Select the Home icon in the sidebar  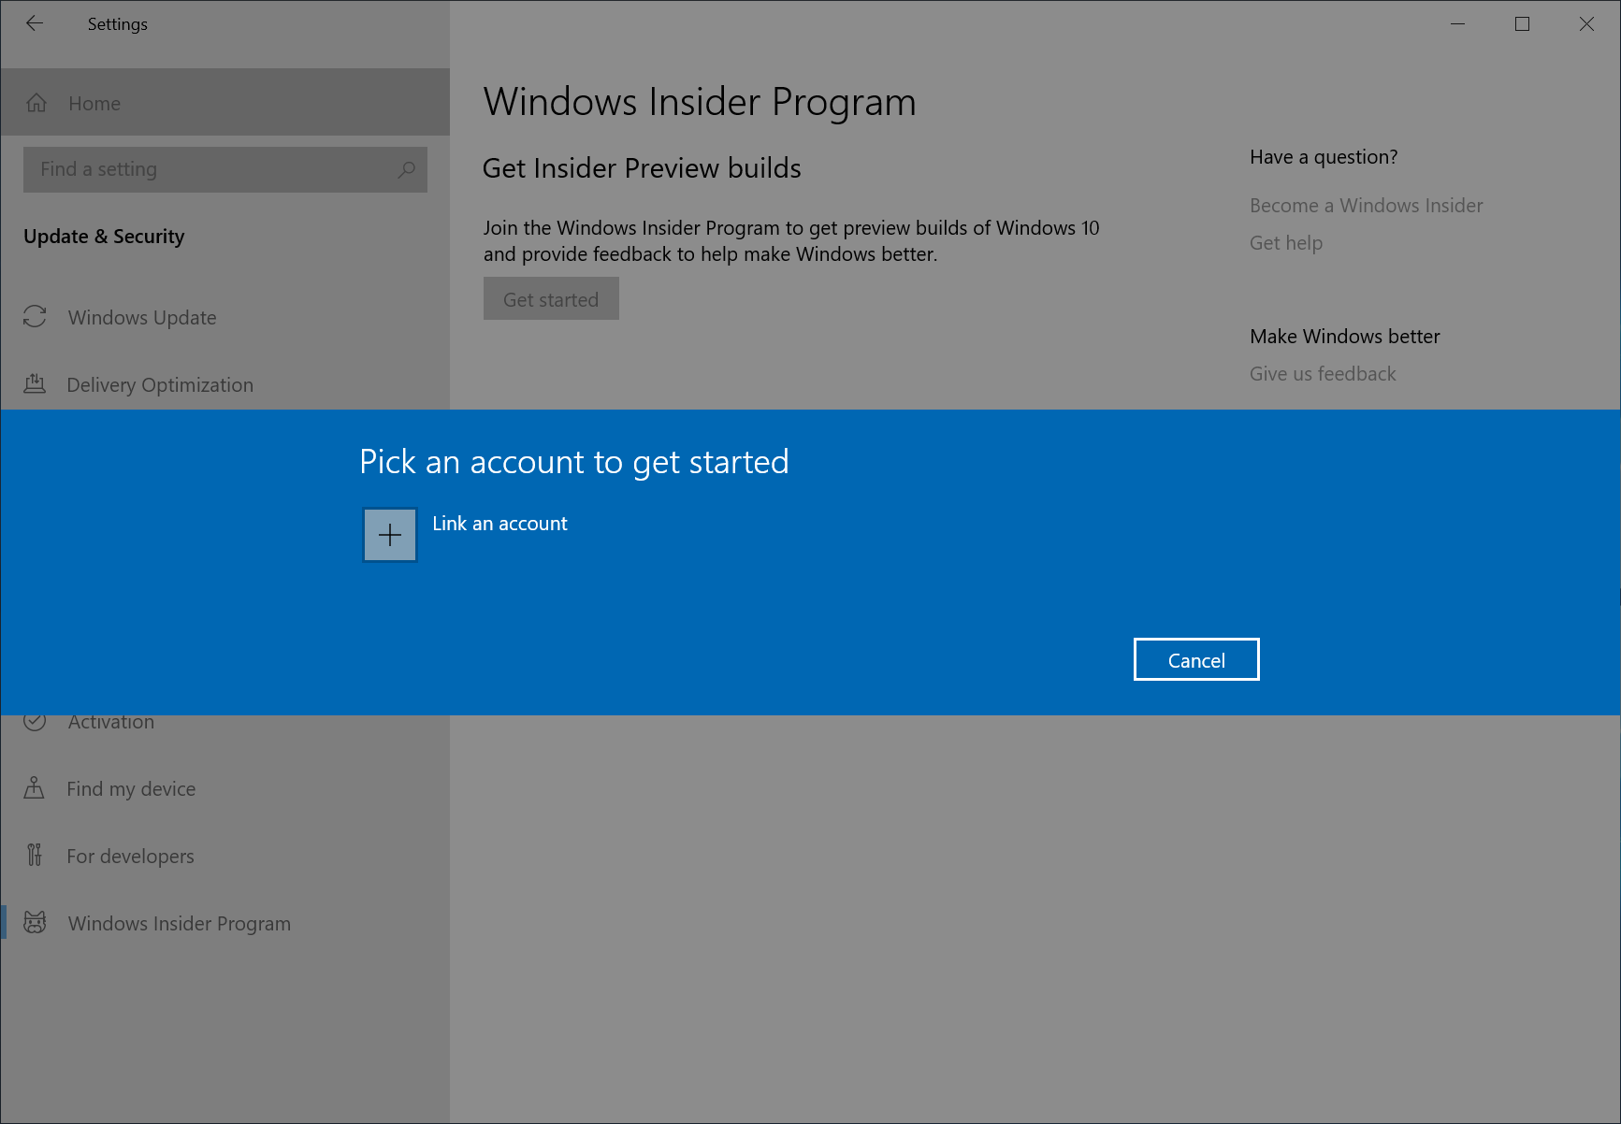36,103
